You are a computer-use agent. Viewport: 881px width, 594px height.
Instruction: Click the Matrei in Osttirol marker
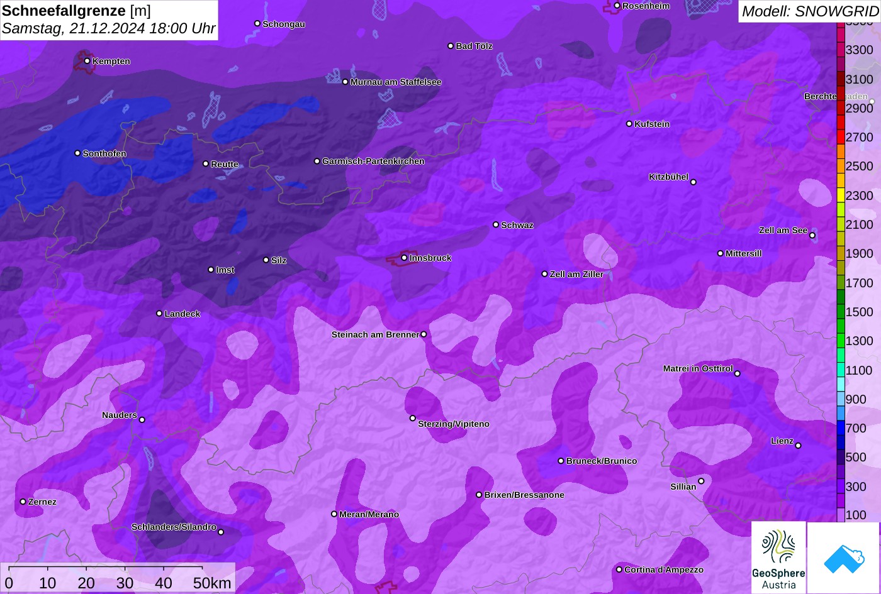point(738,373)
